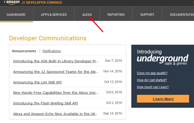This screenshot has width=194, height=123.
Task: Switch to Apps & Services tab
Action: coord(54,15)
